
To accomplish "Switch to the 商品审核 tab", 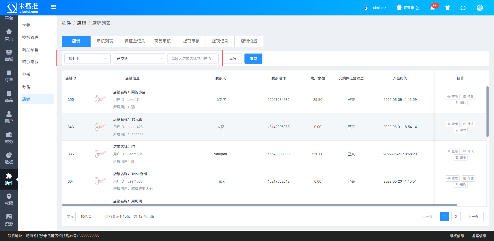I will 163,41.
